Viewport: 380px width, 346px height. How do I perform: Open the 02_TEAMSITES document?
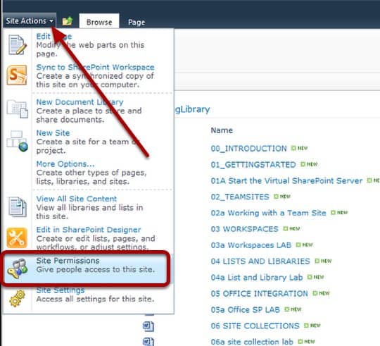tap(240, 197)
